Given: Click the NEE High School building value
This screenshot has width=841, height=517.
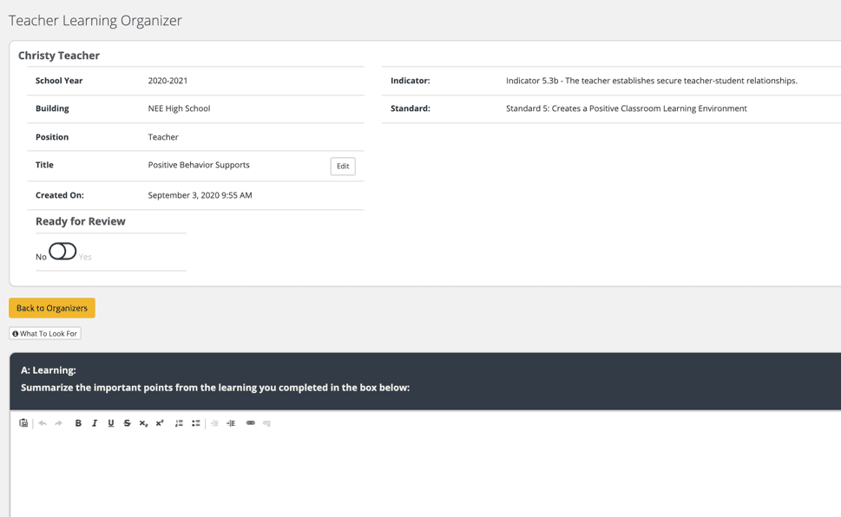Looking at the screenshot, I should point(179,108).
